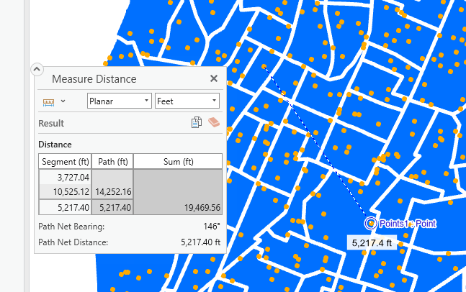Click the Segment (ft) column header
The height and width of the screenshot is (292, 466).
click(x=65, y=161)
